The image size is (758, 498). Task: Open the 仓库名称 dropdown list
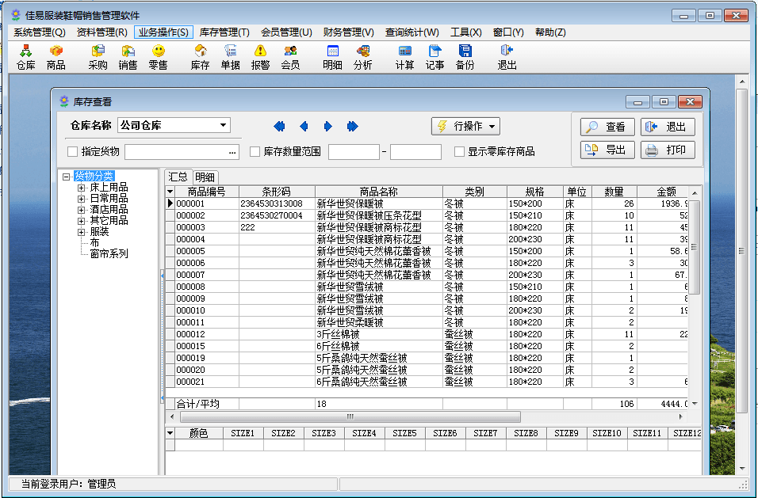pos(224,125)
